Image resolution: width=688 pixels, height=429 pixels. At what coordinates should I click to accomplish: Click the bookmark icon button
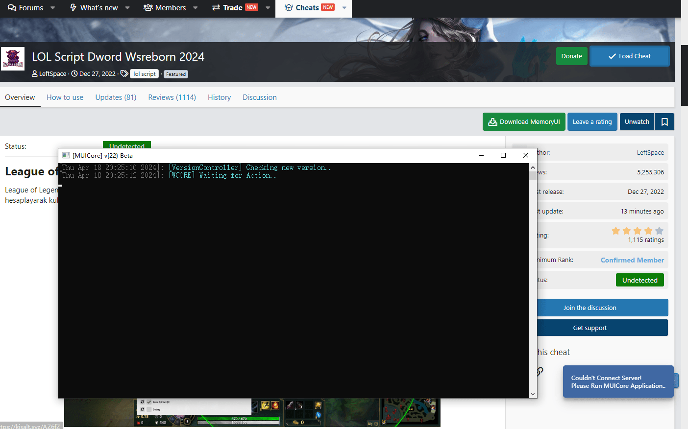point(664,122)
